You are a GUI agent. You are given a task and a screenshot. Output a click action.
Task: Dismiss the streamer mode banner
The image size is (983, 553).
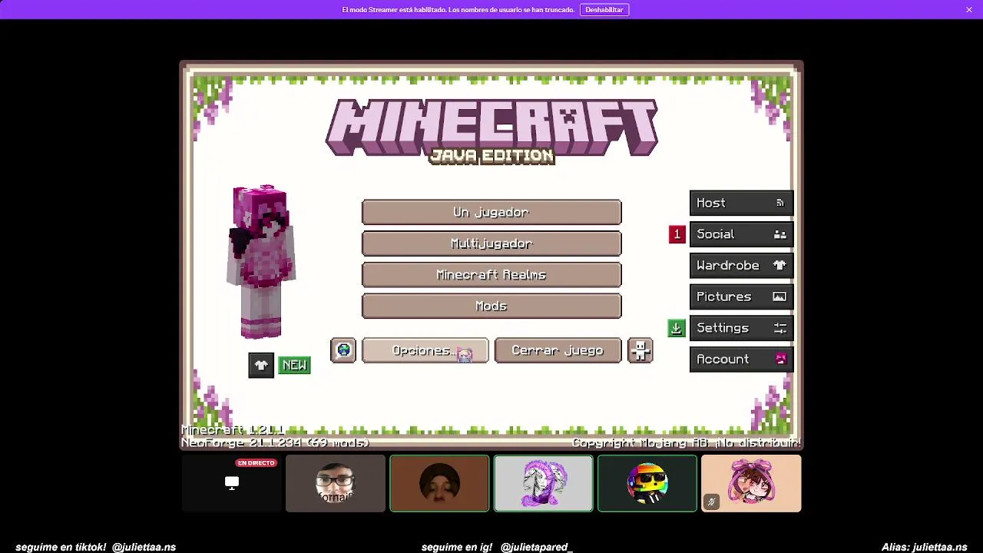click(969, 10)
